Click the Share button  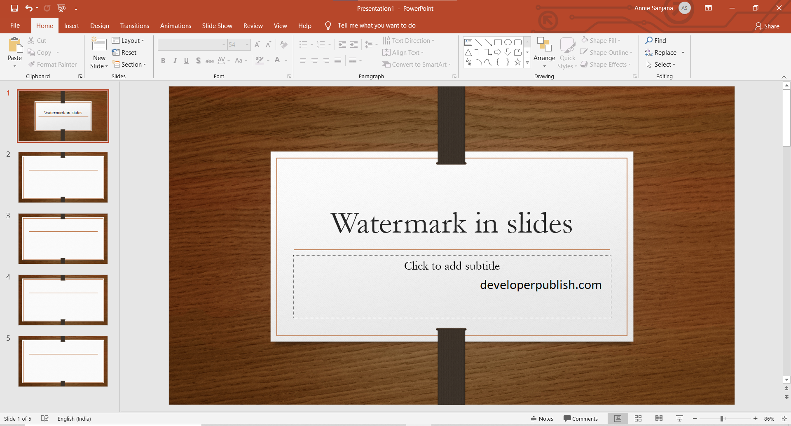tap(768, 26)
